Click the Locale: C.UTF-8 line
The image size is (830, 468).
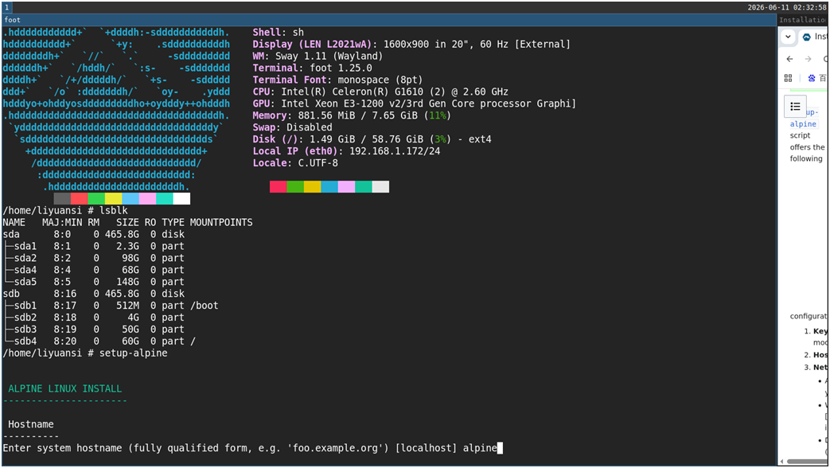point(295,164)
